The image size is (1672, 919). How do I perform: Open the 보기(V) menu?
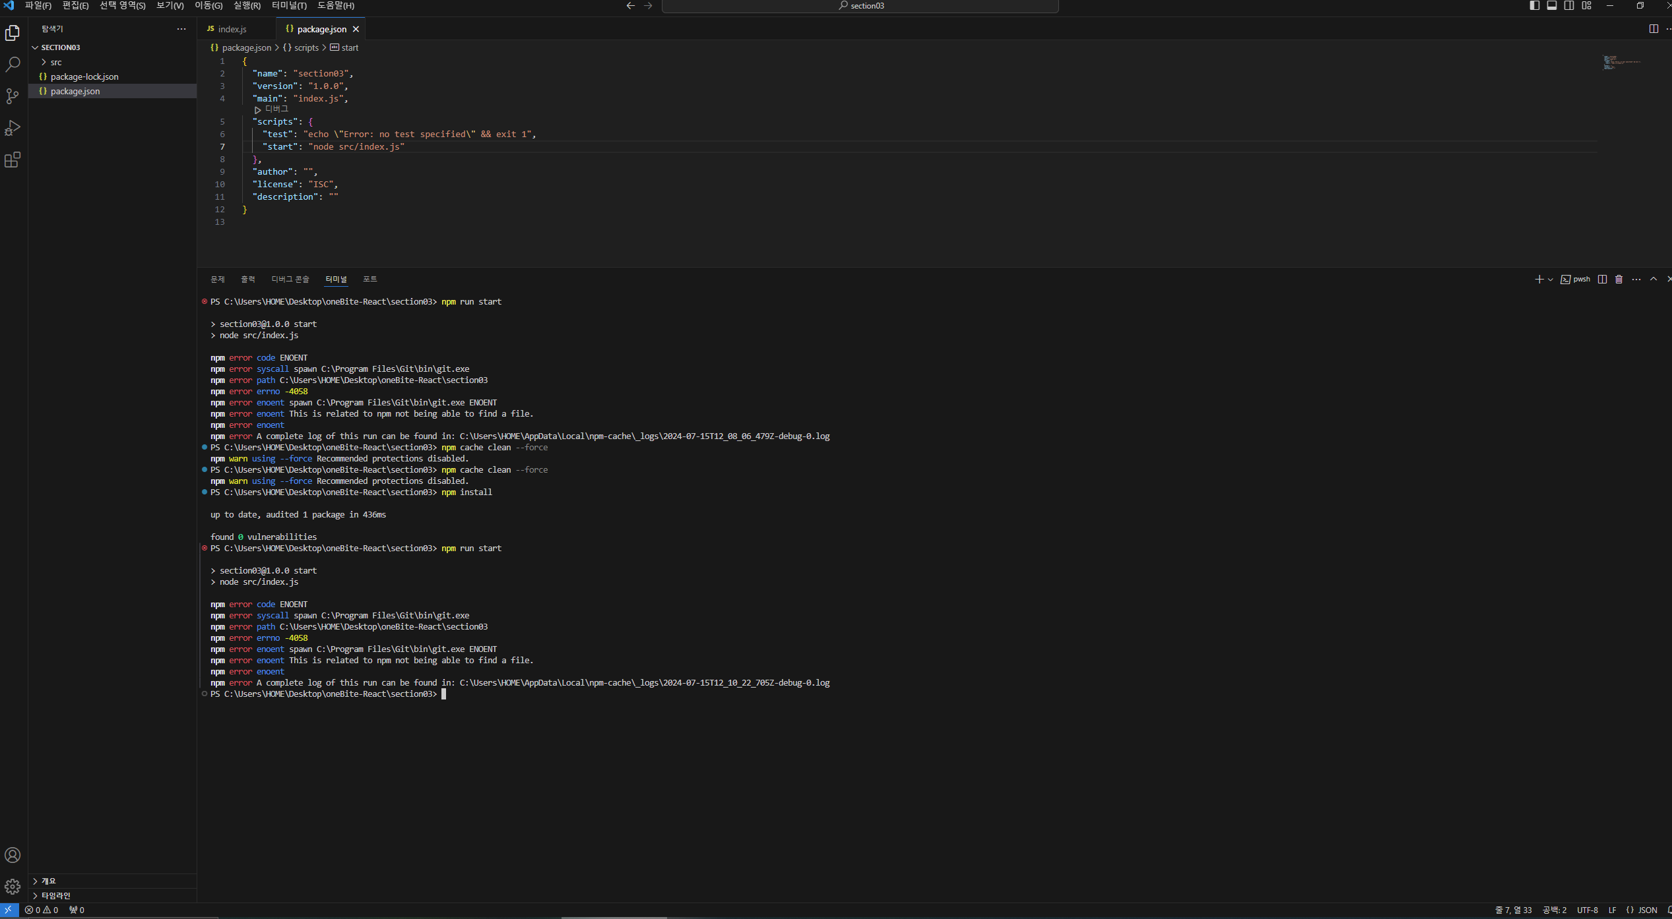(170, 6)
